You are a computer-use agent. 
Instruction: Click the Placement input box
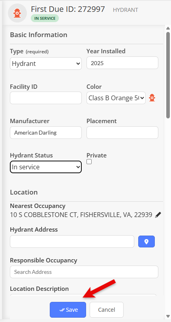pyautogui.click(x=122, y=133)
